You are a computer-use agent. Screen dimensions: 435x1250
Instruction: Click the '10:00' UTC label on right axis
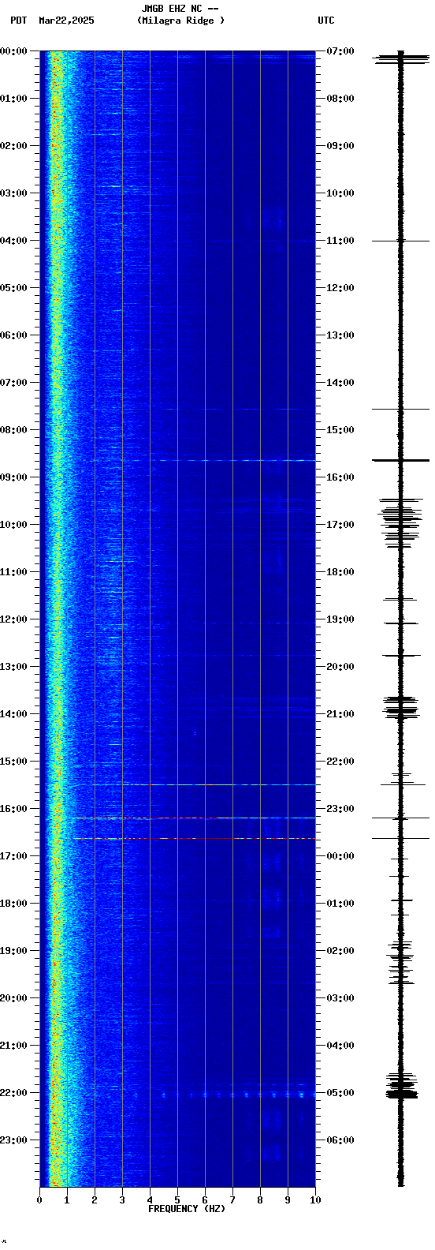(340, 193)
